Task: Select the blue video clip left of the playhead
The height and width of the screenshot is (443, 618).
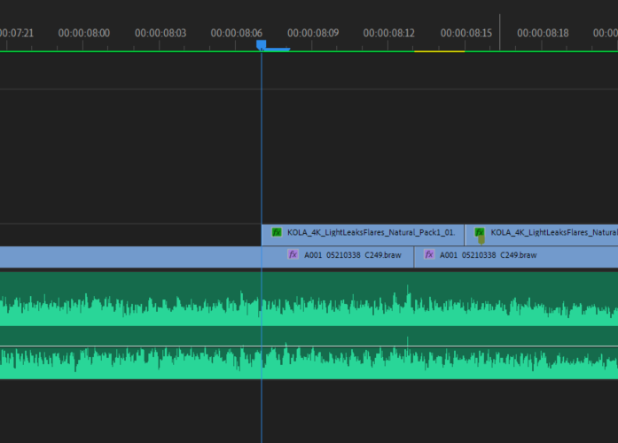Action: [130, 257]
